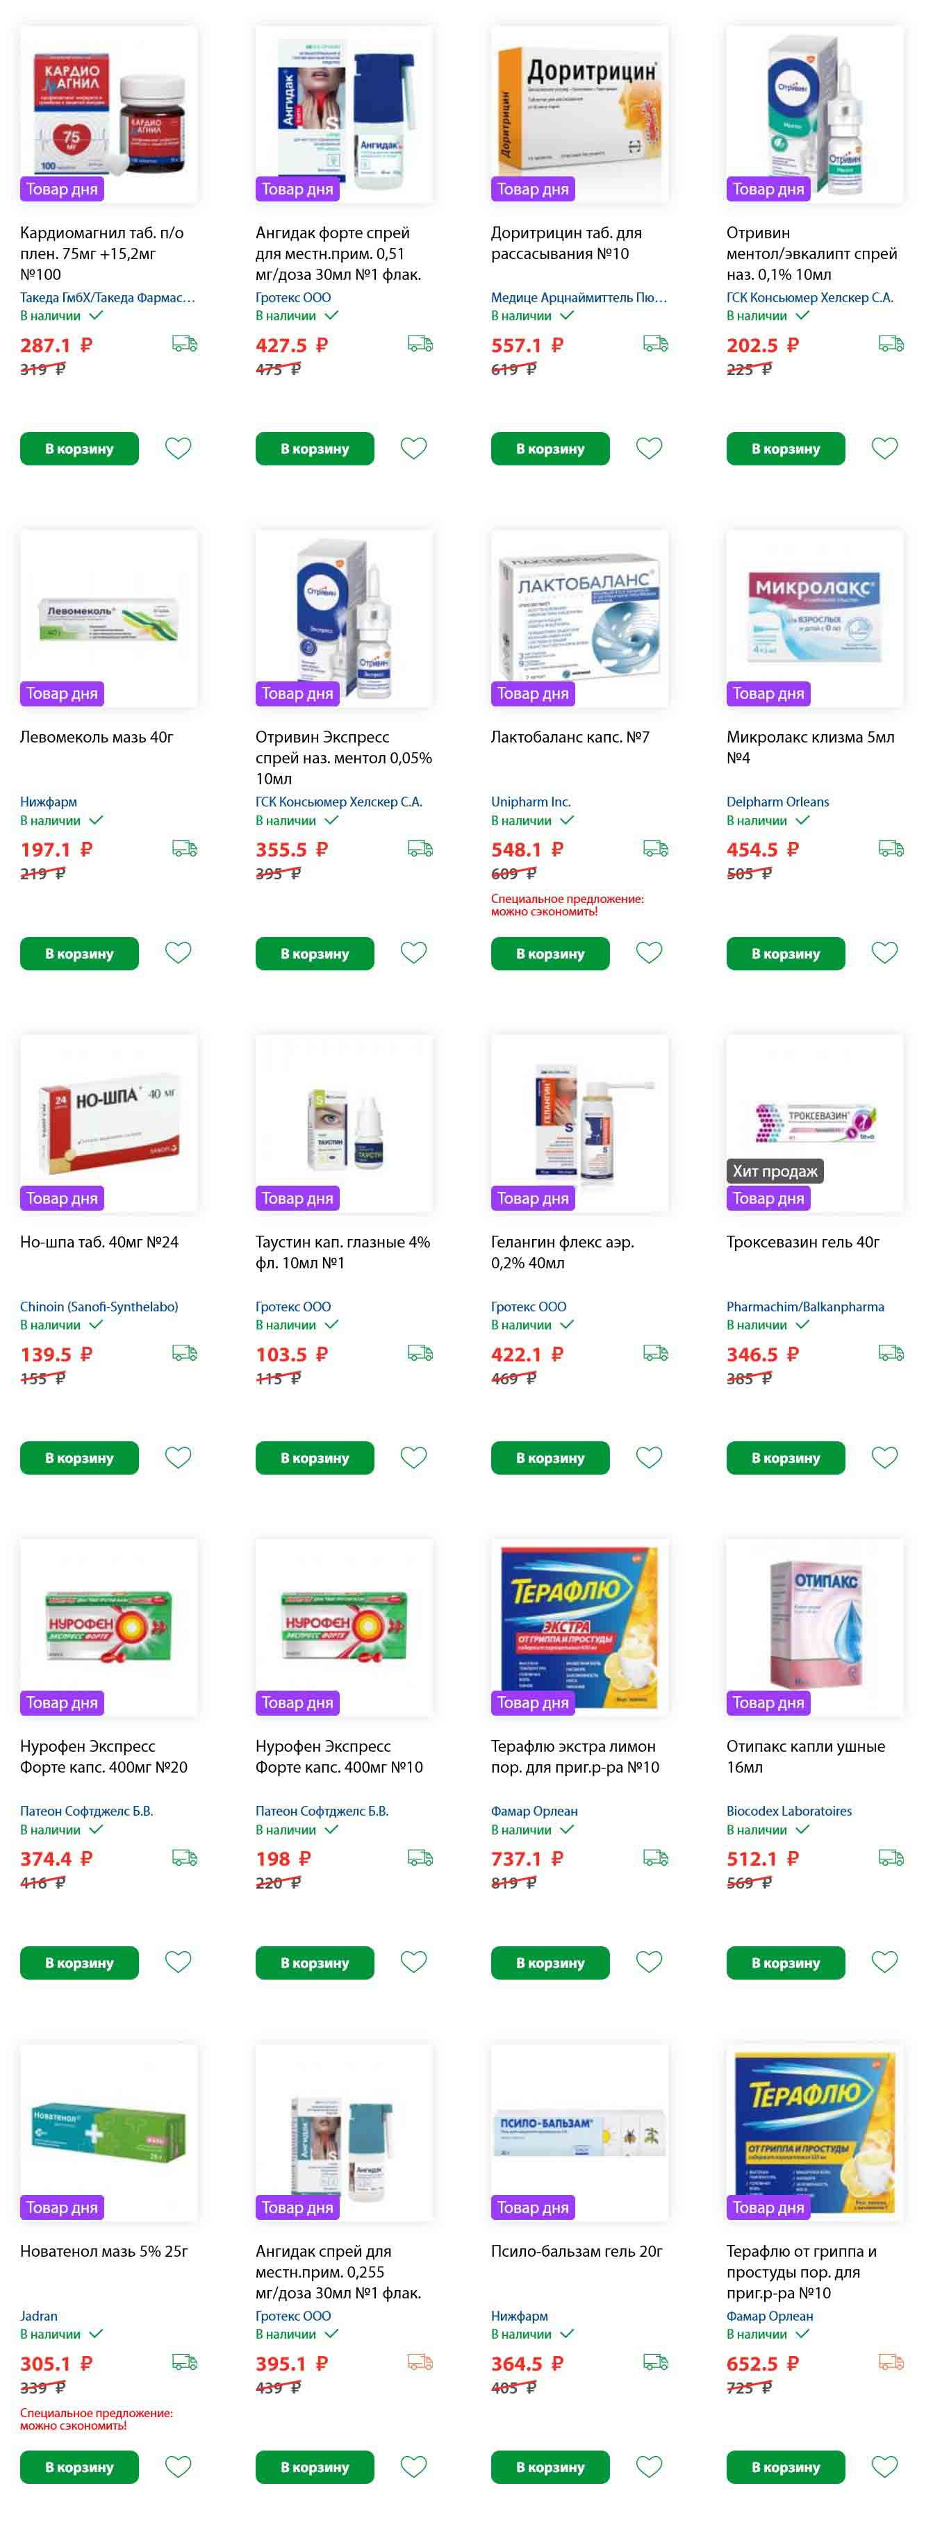Click heart icon for Псило-бальзам гель

pos(648,2467)
